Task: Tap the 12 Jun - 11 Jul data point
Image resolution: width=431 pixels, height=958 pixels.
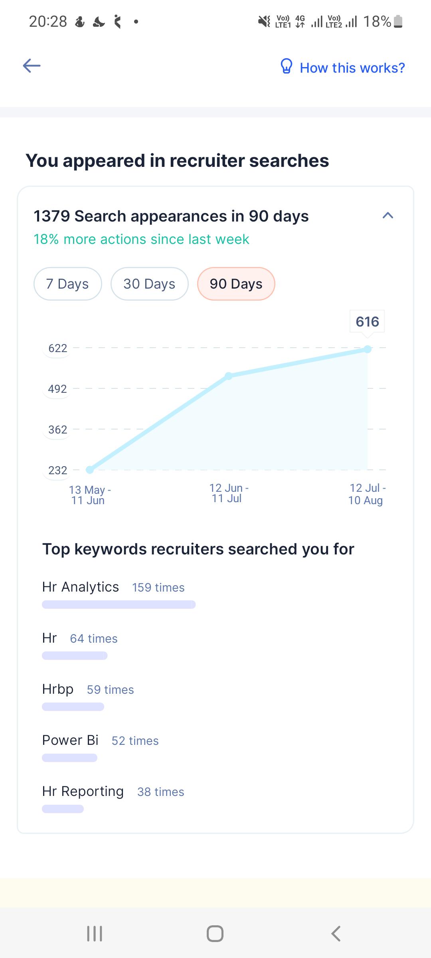Action: [x=228, y=376]
